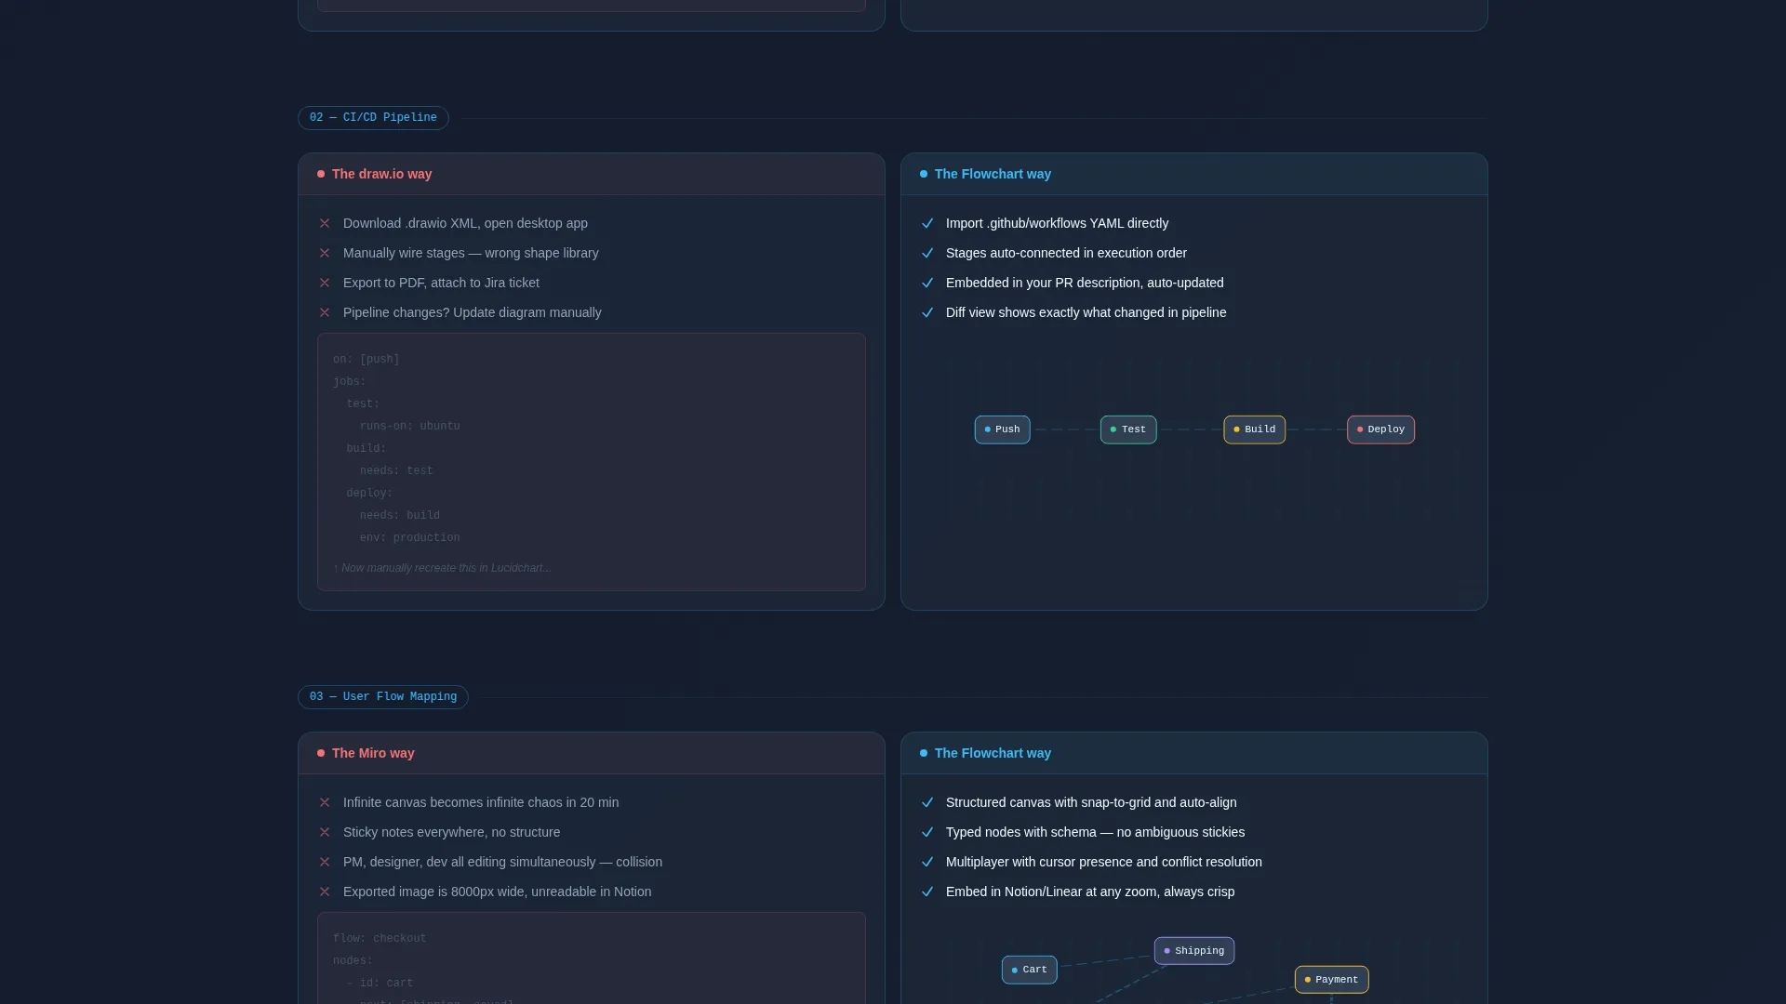Screen dimensions: 1786x1004
Task: Select the Deploy node in pipeline diagram
Action: coord(1380,429)
